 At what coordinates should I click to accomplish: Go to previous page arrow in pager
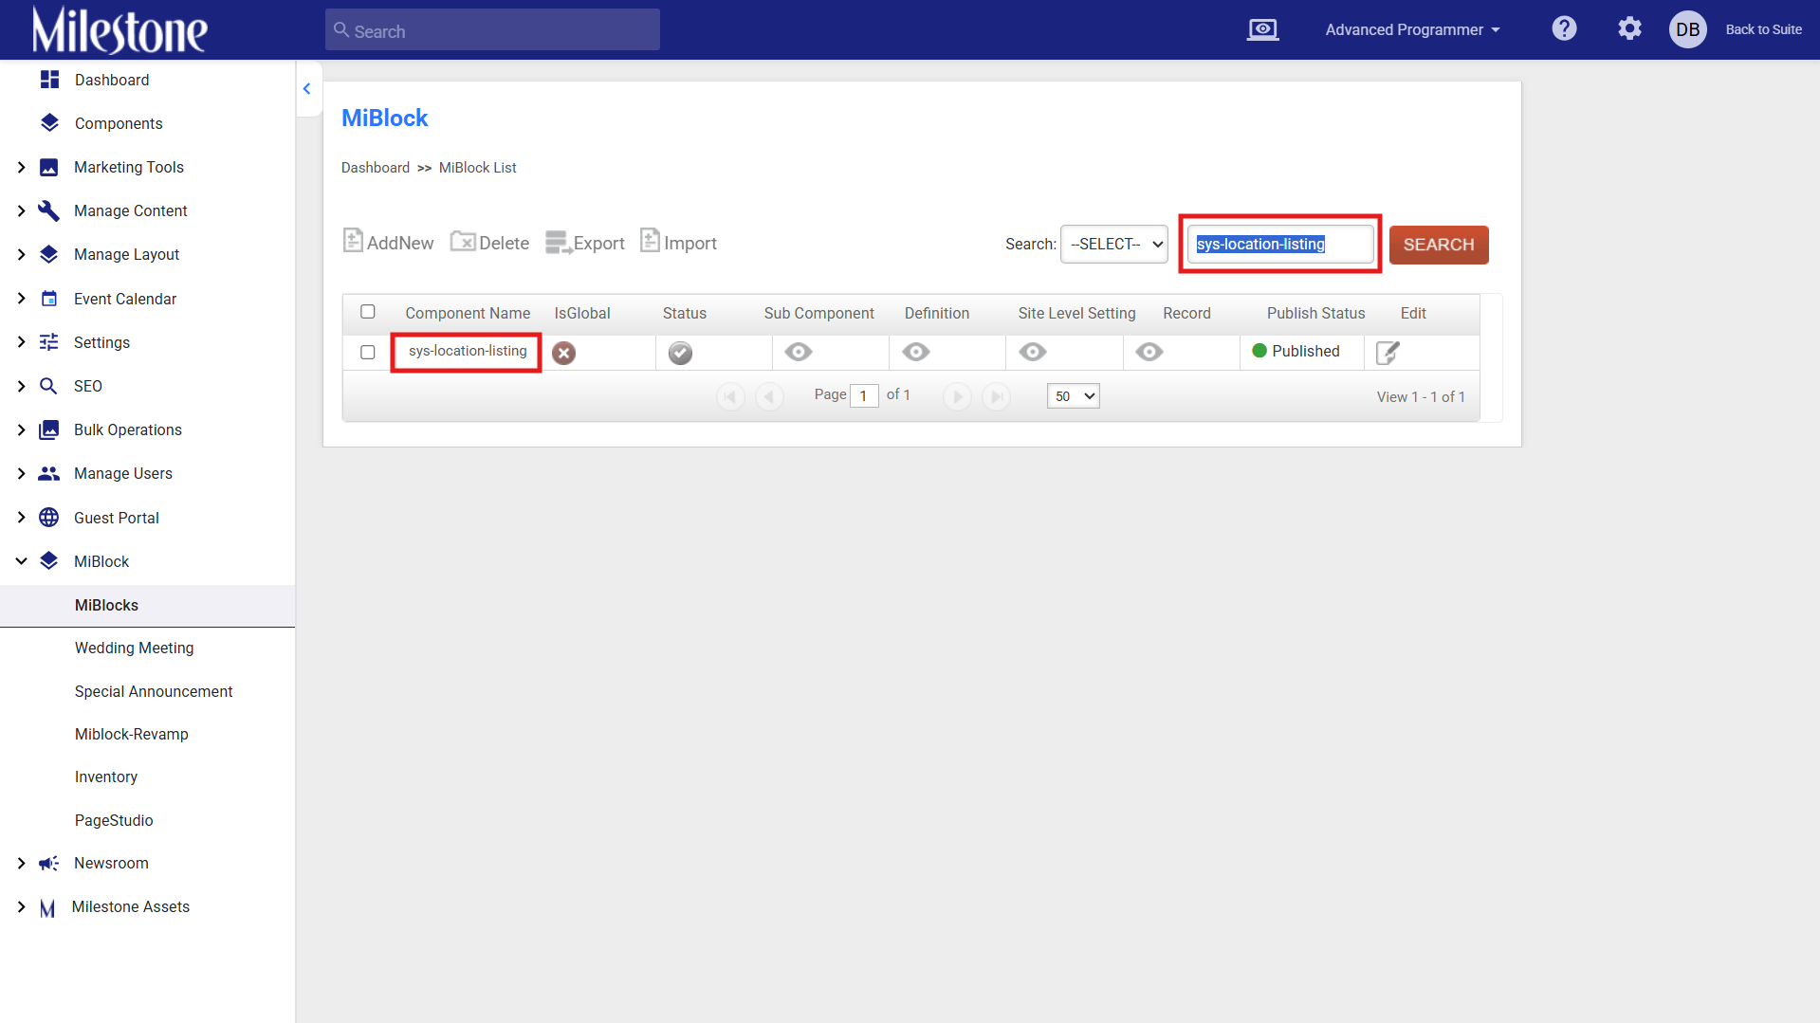tap(769, 396)
